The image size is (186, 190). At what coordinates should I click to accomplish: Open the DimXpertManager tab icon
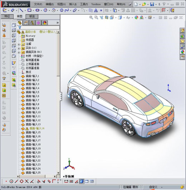point(38,23)
